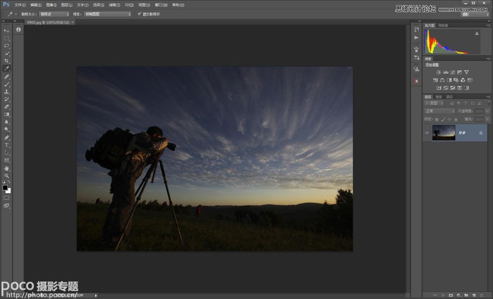
Task: Open the 样本 layers dropdown
Action: 107,14
